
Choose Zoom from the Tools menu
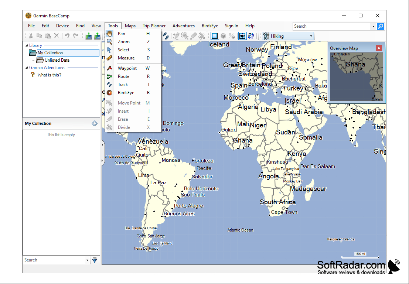tap(133, 42)
